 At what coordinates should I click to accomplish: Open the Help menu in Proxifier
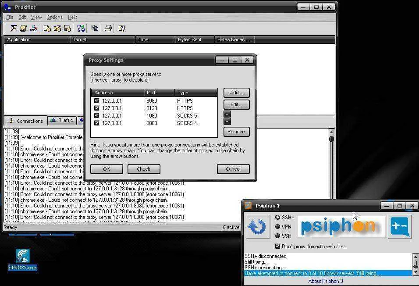72,17
